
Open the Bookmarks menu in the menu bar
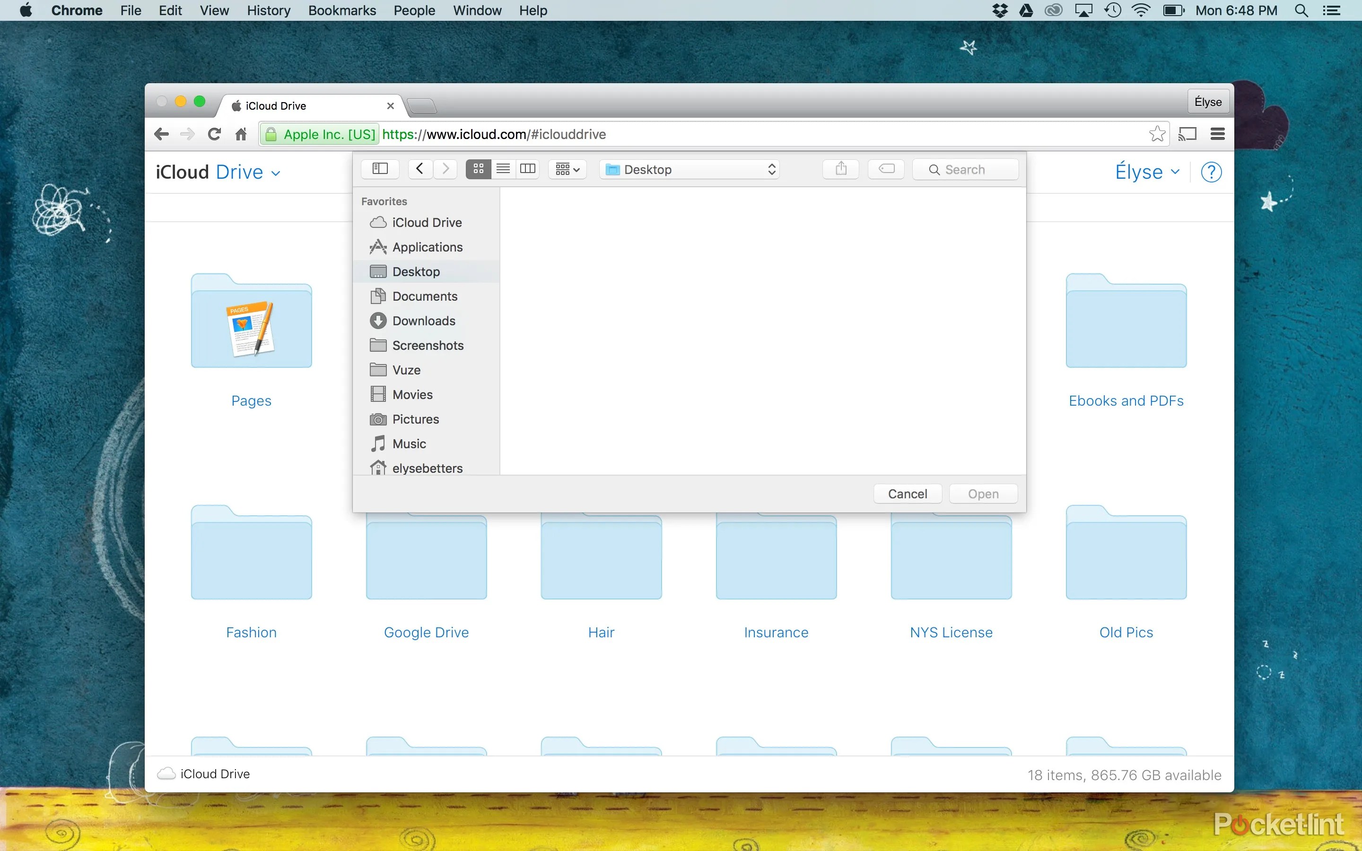coord(341,10)
